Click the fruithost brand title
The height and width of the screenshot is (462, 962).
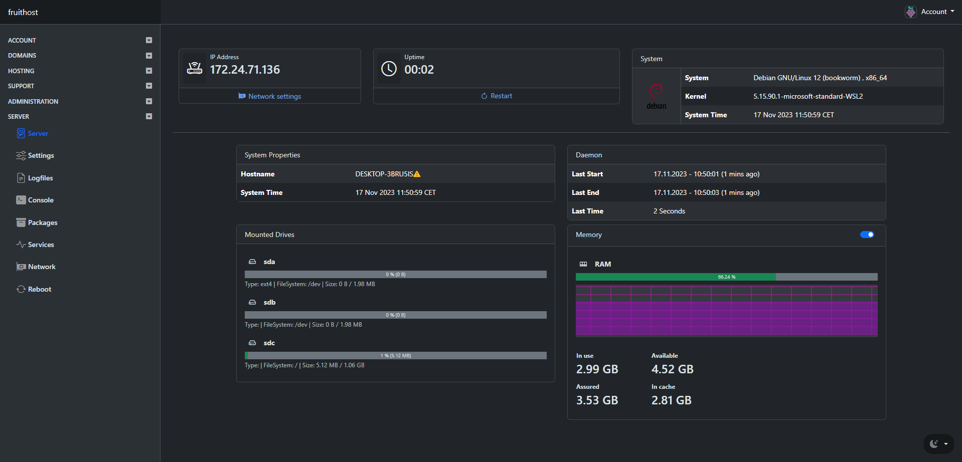(x=23, y=12)
